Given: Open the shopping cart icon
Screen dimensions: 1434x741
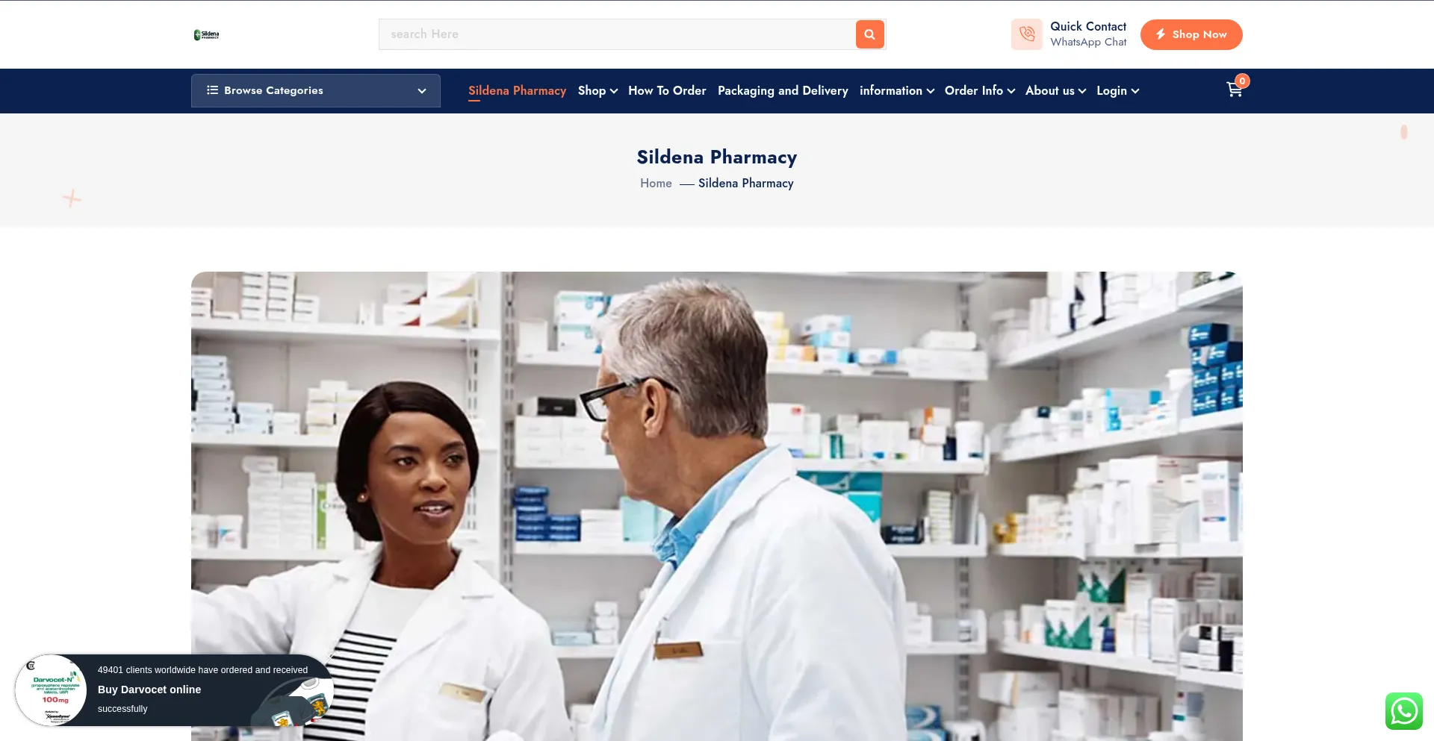Looking at the screenshot, I should (1234, 90).
